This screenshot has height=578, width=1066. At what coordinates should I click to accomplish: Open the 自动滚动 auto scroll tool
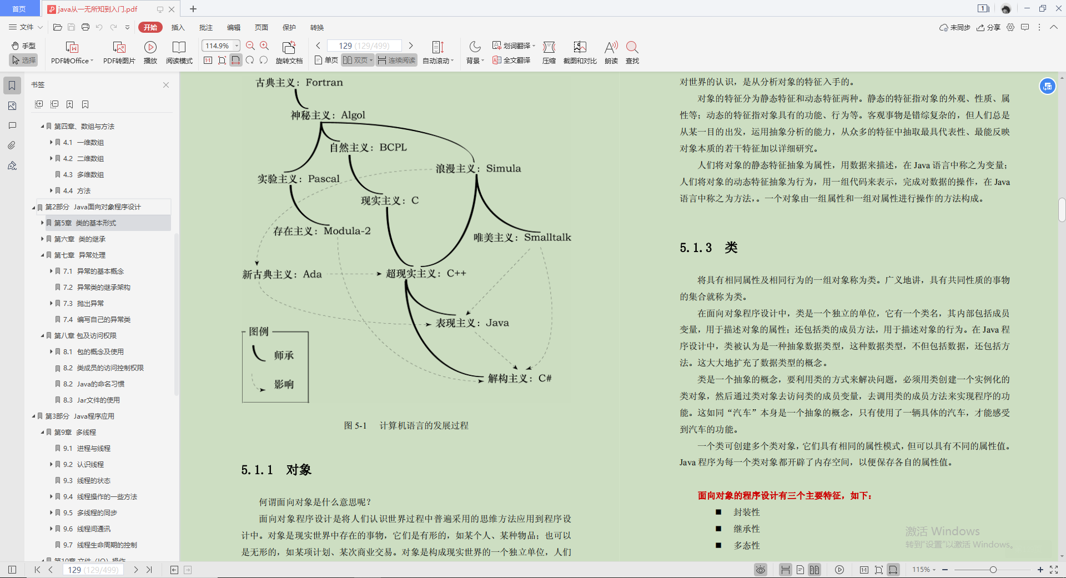[x=438, y=53]
